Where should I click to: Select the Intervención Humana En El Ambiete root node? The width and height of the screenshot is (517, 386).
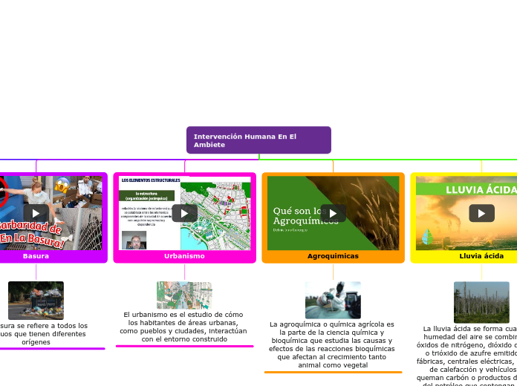click(258, 140)
